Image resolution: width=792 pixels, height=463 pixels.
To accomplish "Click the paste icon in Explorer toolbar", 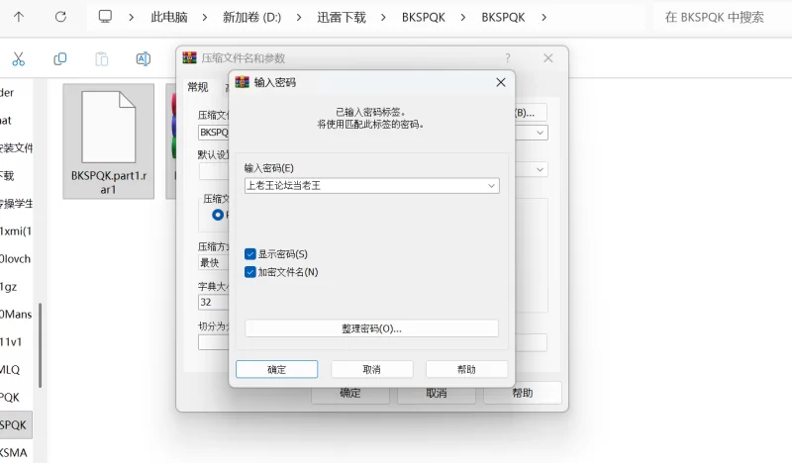I will tap(101, 59).
